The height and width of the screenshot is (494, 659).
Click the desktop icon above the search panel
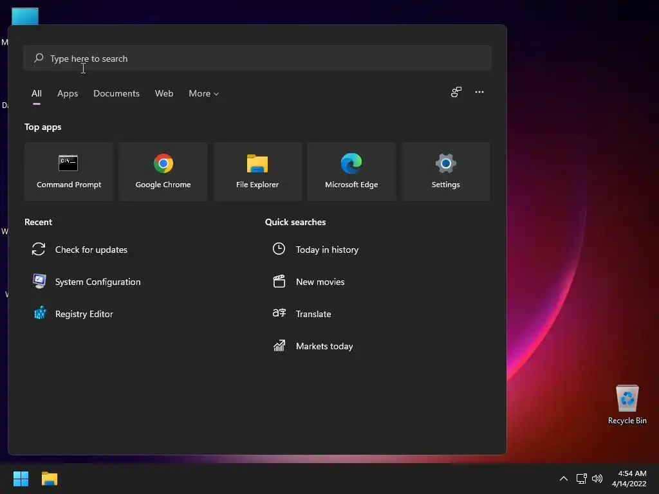click(x=25, y=16)
